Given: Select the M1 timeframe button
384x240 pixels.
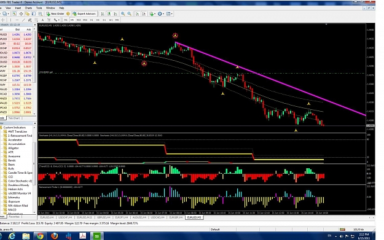Looking at the screenshot, I should (66, 20).
